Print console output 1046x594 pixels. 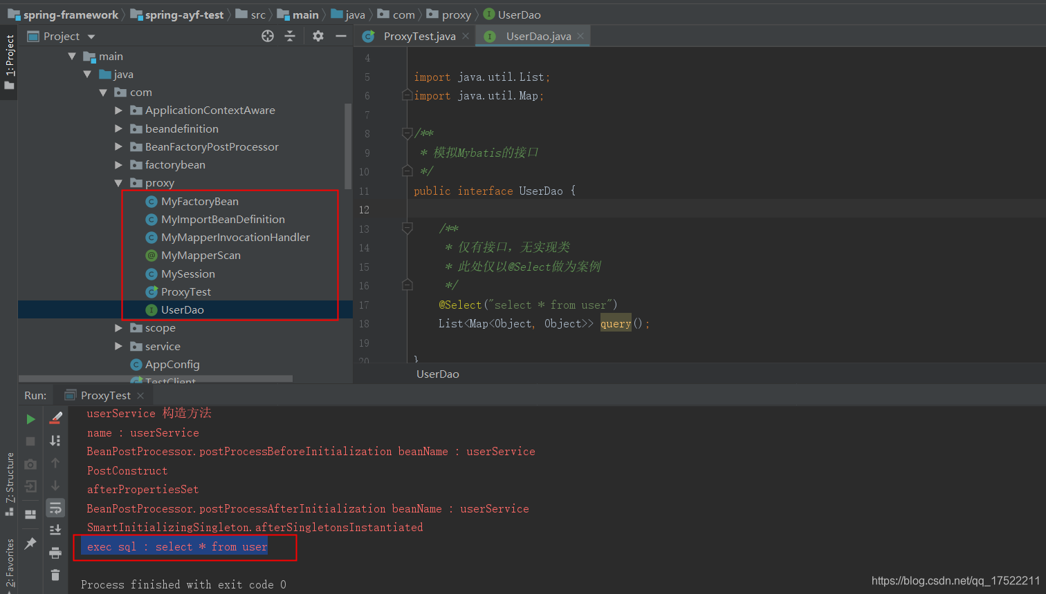(x=55, y=553)
